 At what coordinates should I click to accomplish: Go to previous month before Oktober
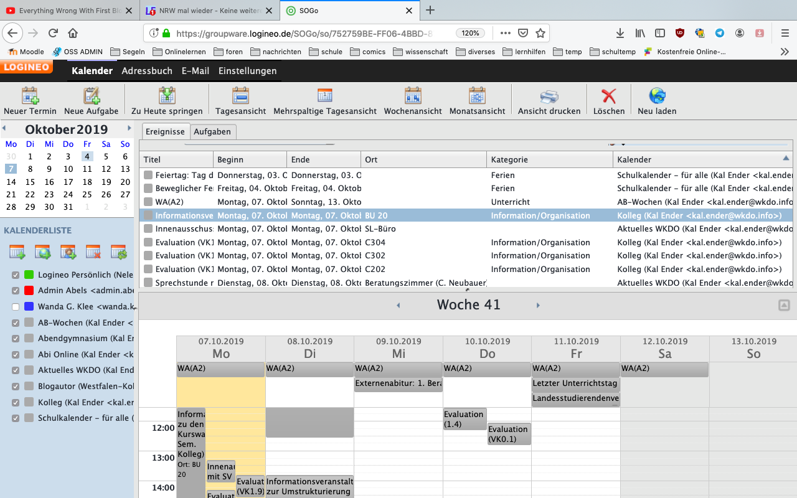coord(4,128)
